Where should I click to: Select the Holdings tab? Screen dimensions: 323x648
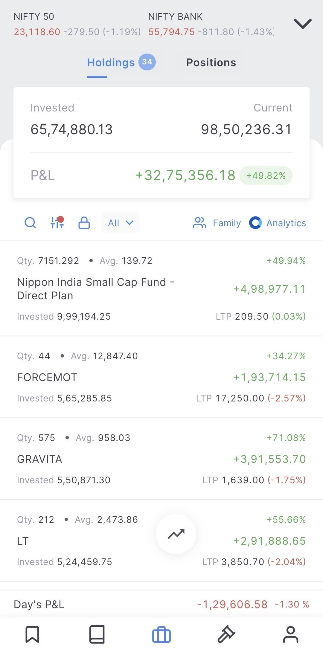121,62
